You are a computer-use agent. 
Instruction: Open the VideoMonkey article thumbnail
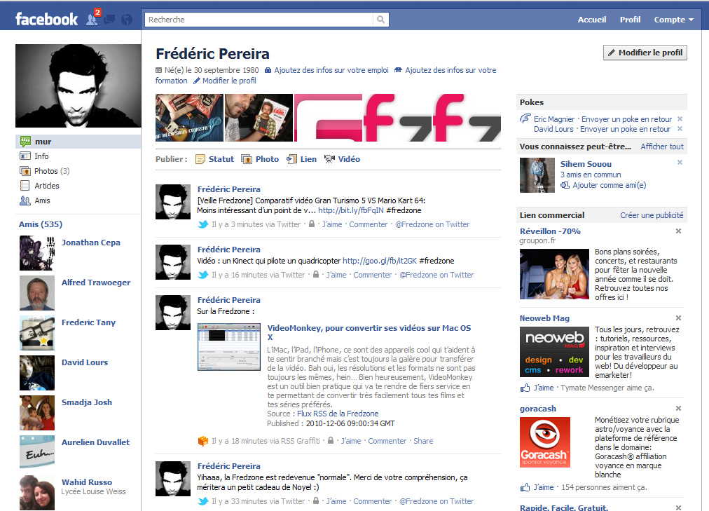point(229,347)
